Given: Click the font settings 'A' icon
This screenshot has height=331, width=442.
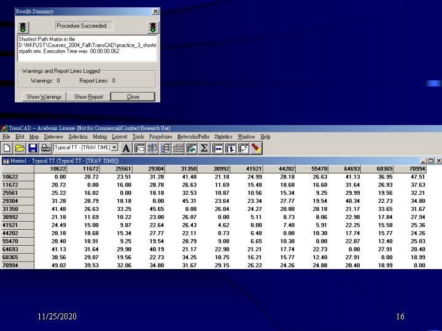Looking at the screenshot, I should [x=126, y=148].
